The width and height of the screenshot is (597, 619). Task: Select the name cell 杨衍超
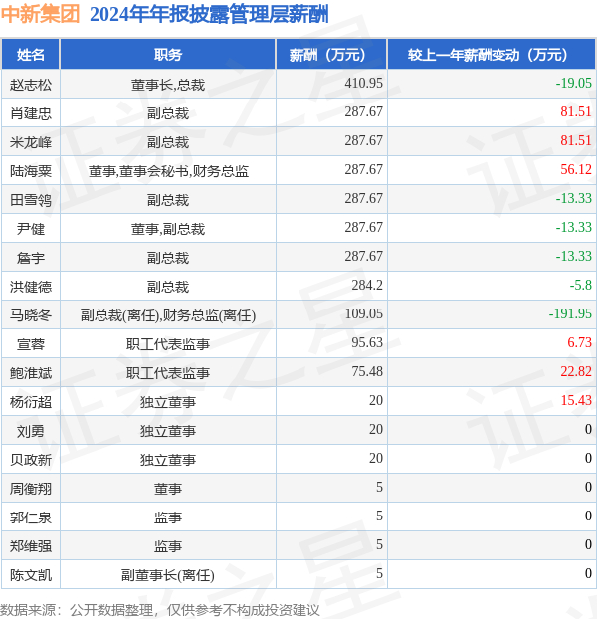coord(31,402)
